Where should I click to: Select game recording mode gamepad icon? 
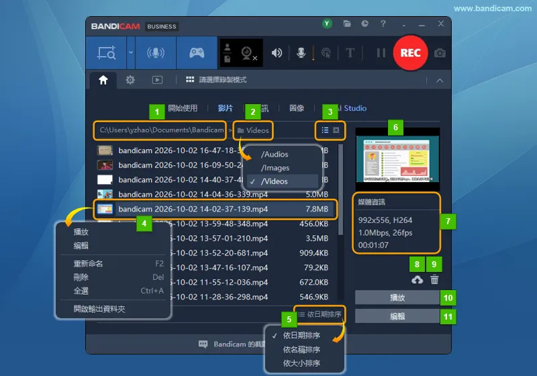(x=197, y=53)
